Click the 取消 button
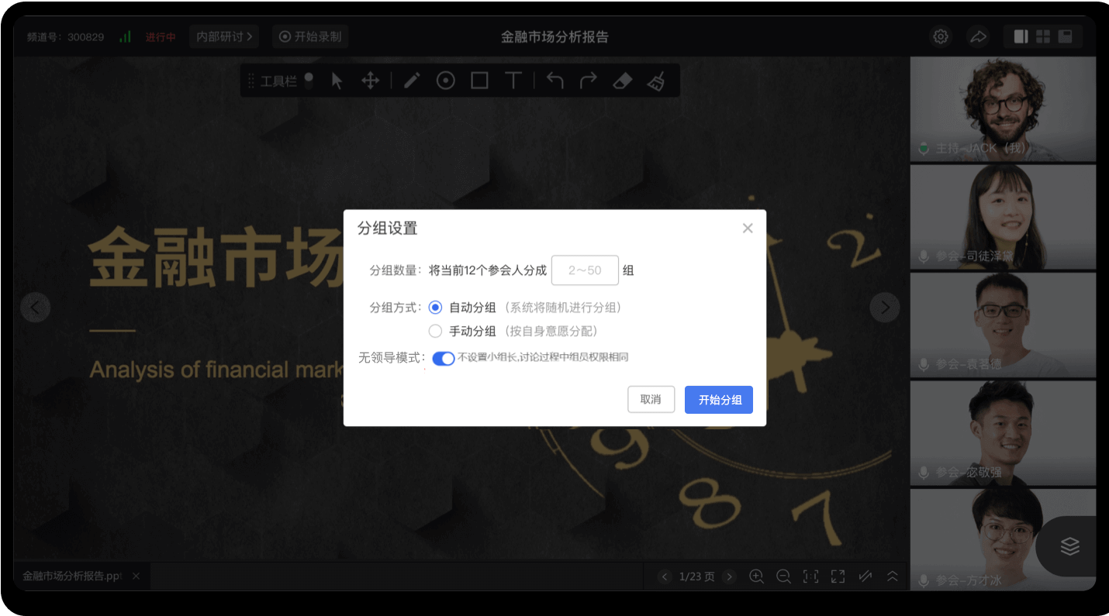This screenshot has height=616, width=1109. (x=651, y=400)
